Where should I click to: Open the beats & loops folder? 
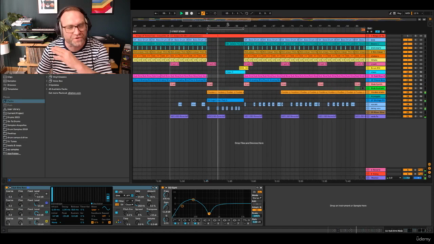click(14, 146)
